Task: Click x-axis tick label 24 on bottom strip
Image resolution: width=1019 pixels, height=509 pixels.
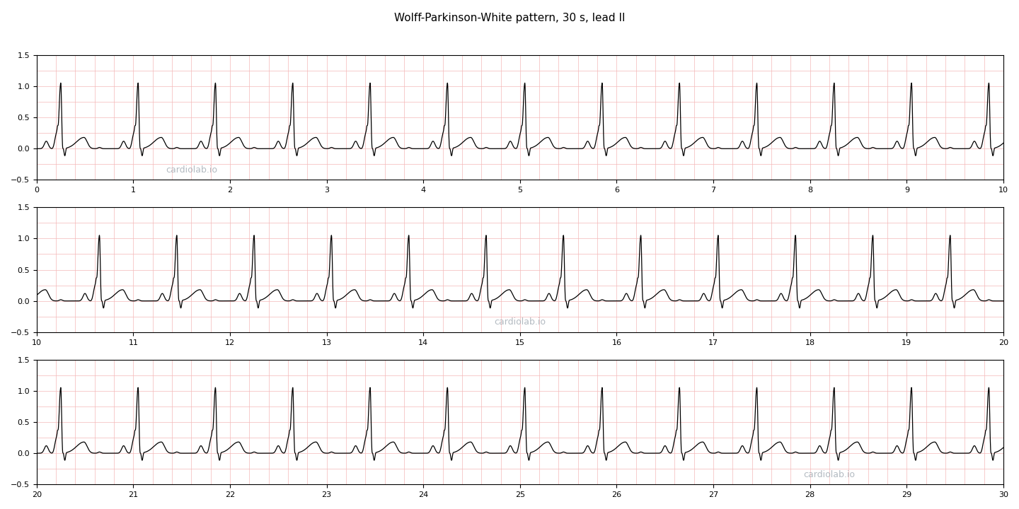Action: point(423,494)
